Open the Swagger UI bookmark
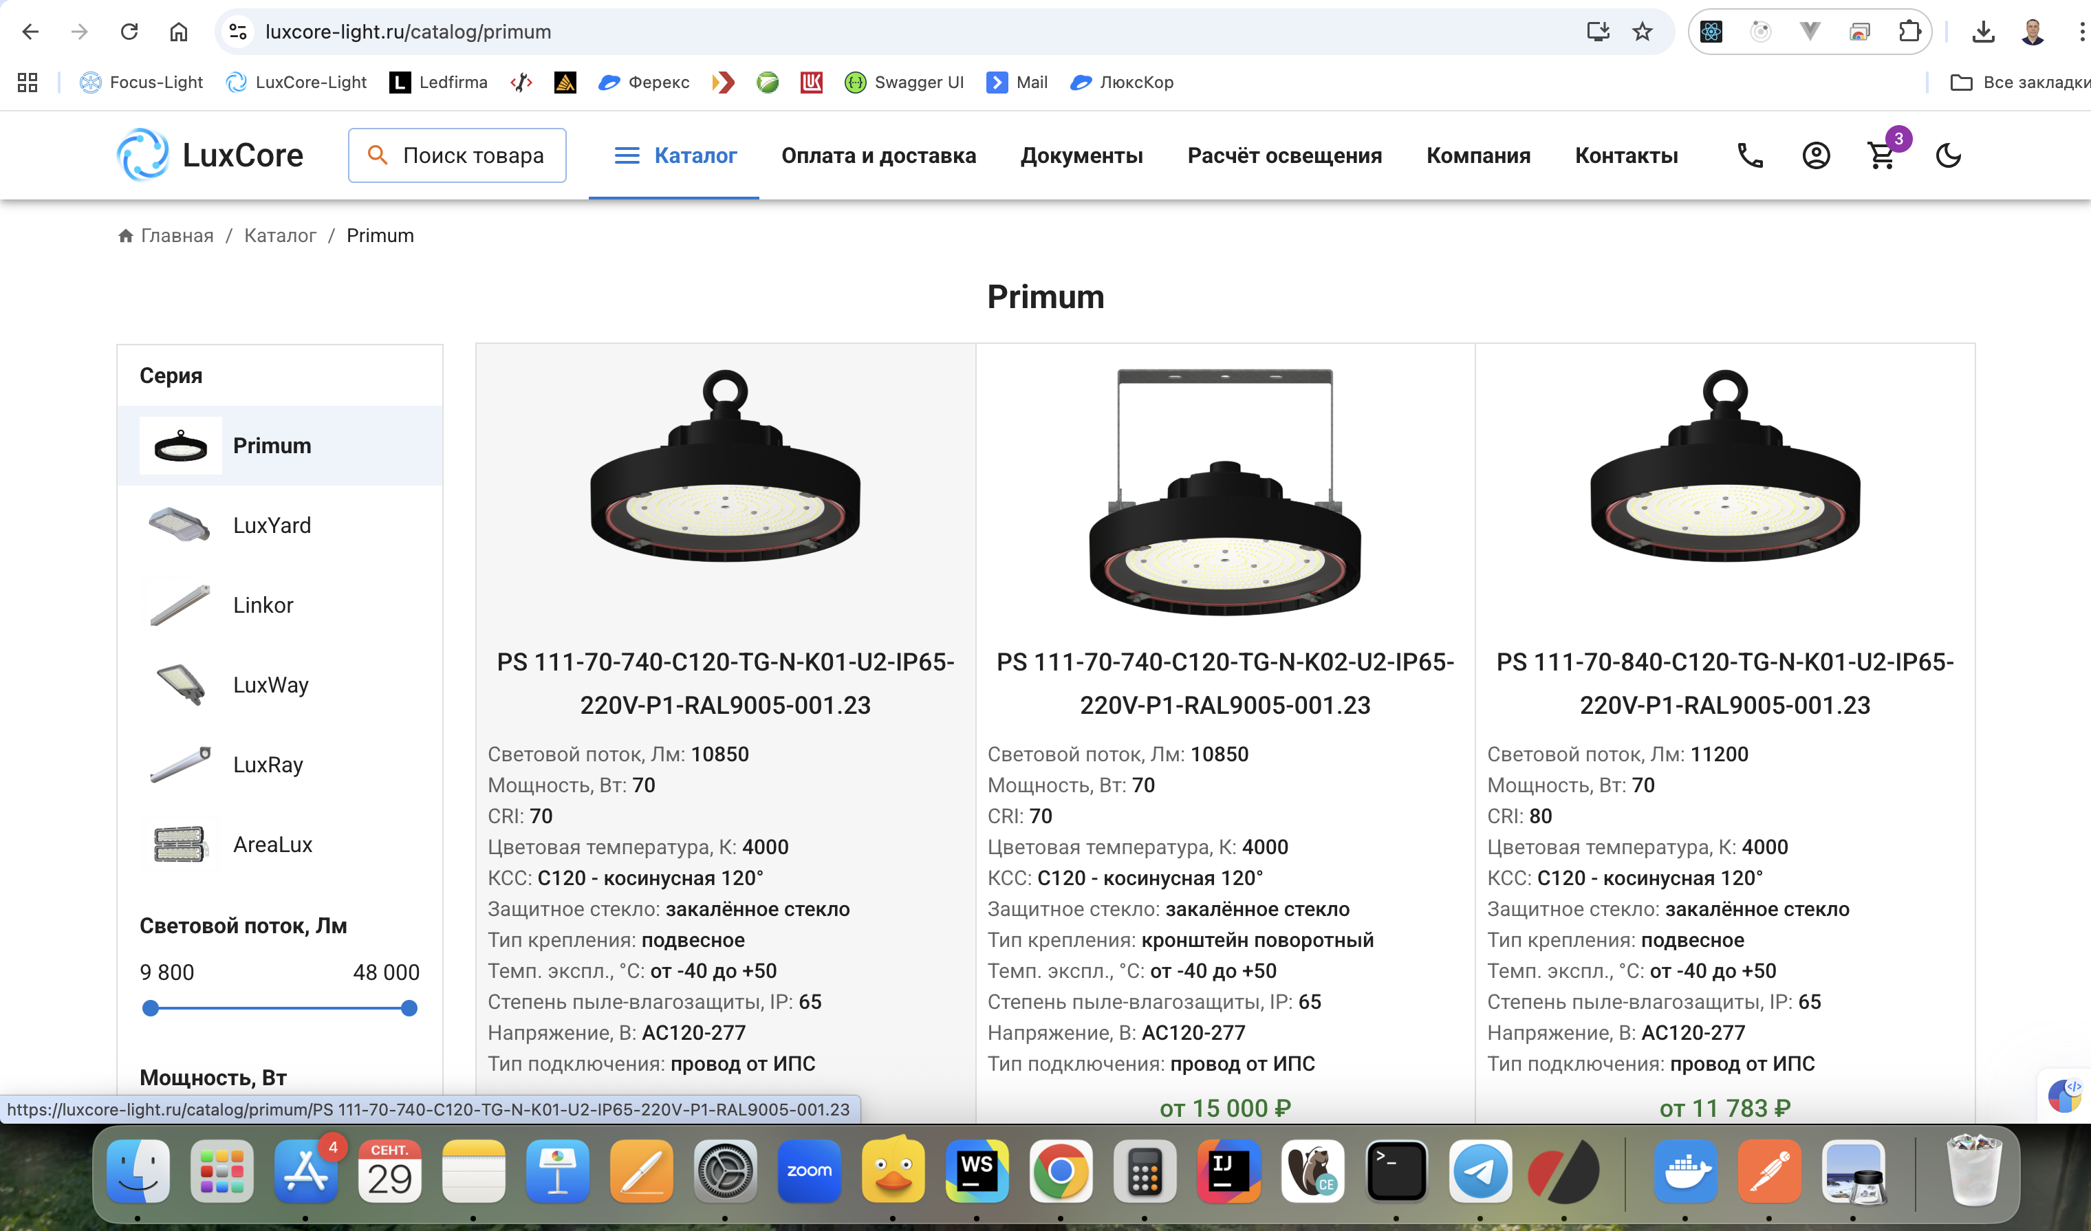The width and height of the screenshot is (2091, 1231). coord(904,82)
